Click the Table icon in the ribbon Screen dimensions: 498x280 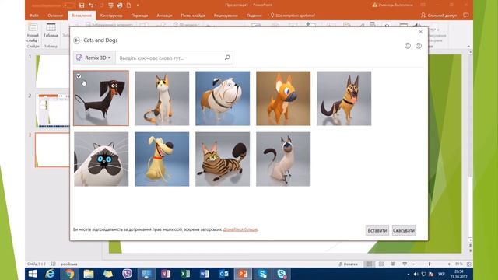(x=51, y=27)
